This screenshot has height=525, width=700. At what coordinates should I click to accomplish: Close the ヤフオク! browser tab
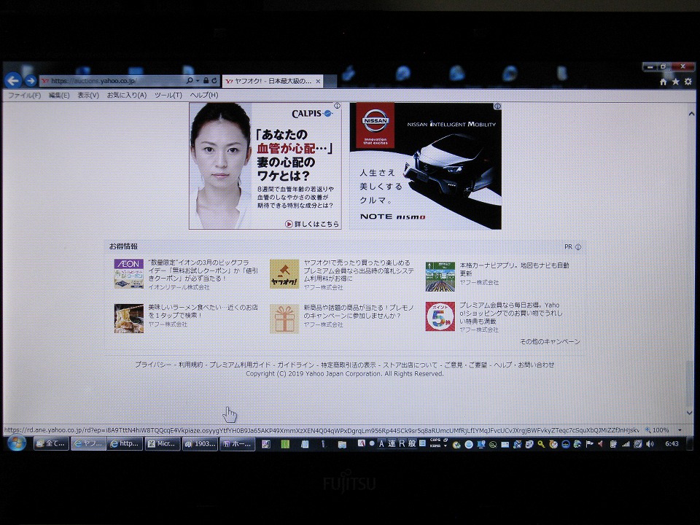point(319,81)
